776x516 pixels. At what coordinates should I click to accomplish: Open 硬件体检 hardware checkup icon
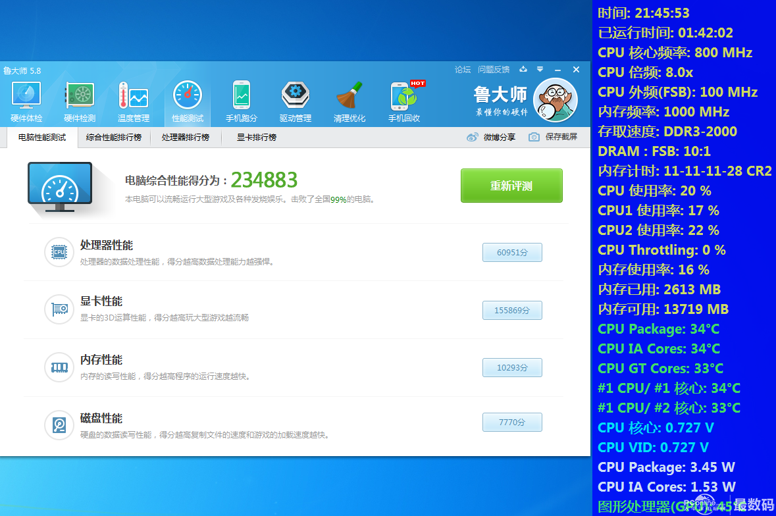[26, 101]
